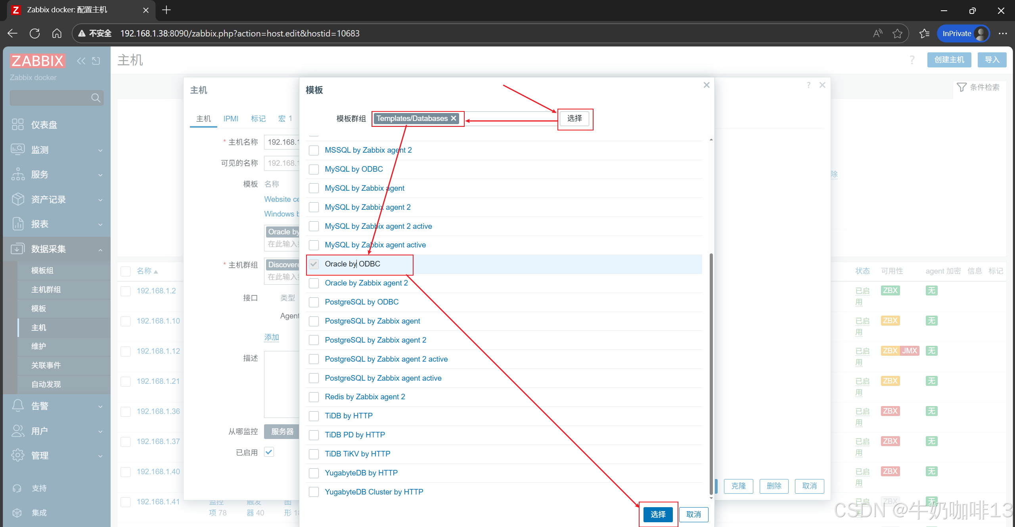Open the 模板组 submenu item
The height and width of the screenshot is (527, 1015).
coord(42,270)
